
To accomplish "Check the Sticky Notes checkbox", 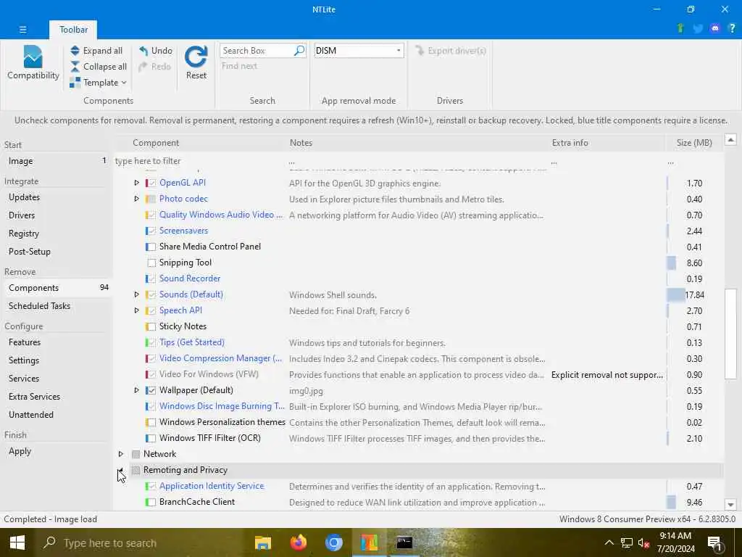I will point(151,326).
